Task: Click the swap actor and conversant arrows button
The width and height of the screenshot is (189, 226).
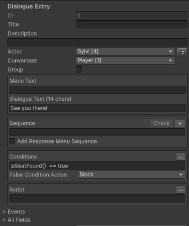Action: (182, 52)
